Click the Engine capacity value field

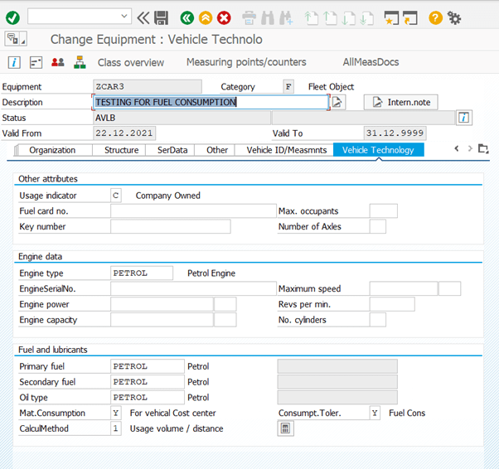coord(162,320)
